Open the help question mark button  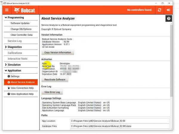(169, 18)
